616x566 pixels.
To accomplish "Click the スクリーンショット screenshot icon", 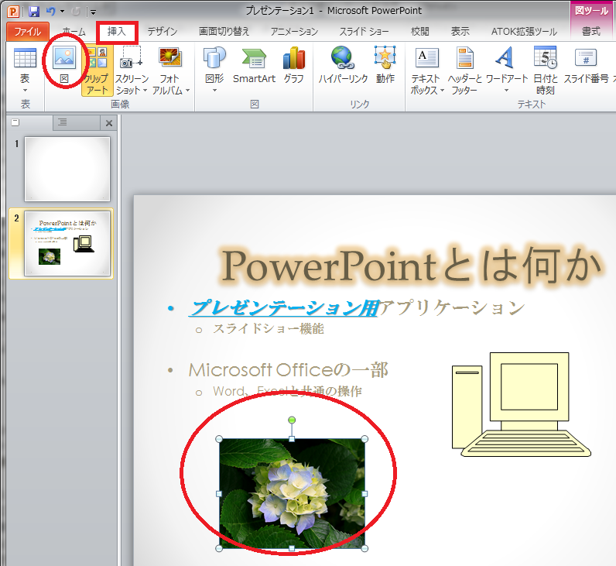I will (132, 58).
